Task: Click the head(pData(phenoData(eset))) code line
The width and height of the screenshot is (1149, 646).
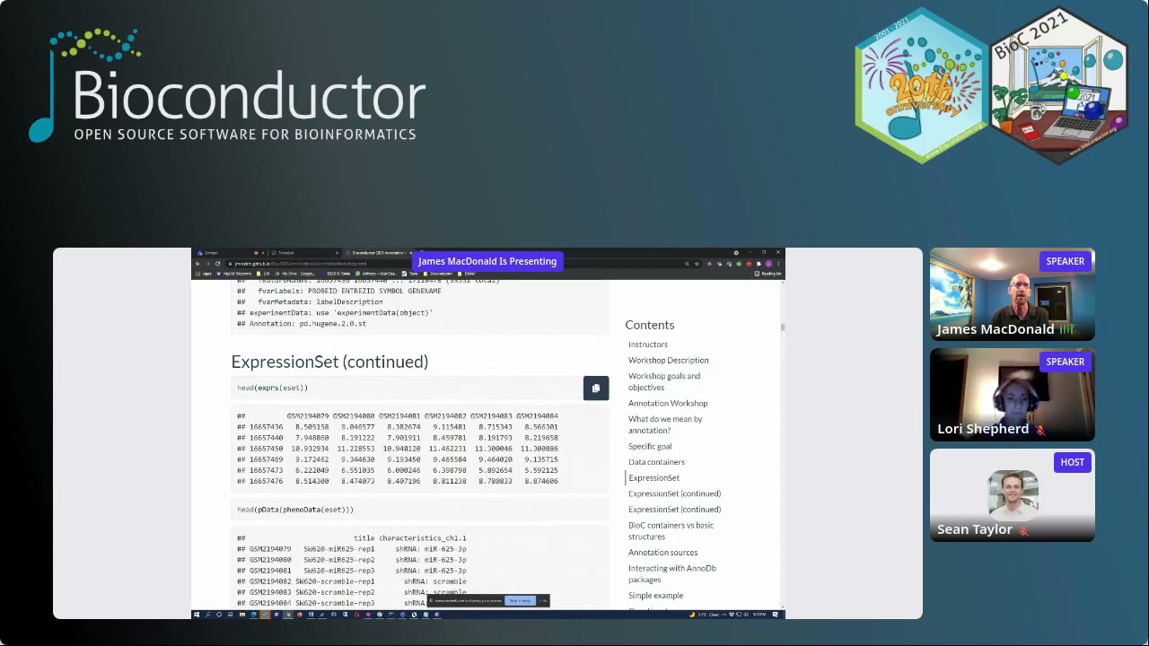Action: (295, 510)
